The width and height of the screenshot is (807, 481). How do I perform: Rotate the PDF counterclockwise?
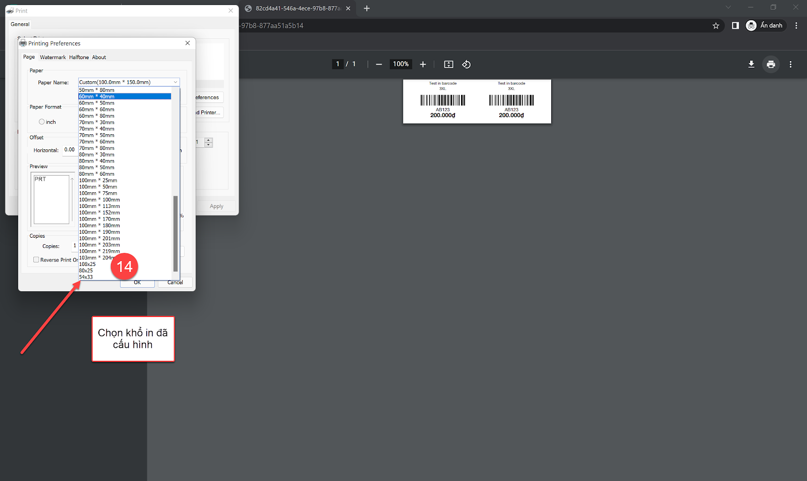click(466, 64)
